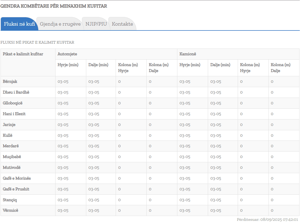
Task: Select the Vërmicë border crossing
Action: click(11, 210)
